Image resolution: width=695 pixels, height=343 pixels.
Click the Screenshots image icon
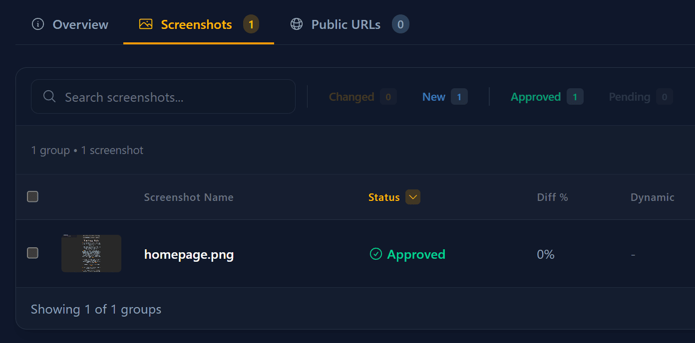pyautogui.click(x=146, y=24)
